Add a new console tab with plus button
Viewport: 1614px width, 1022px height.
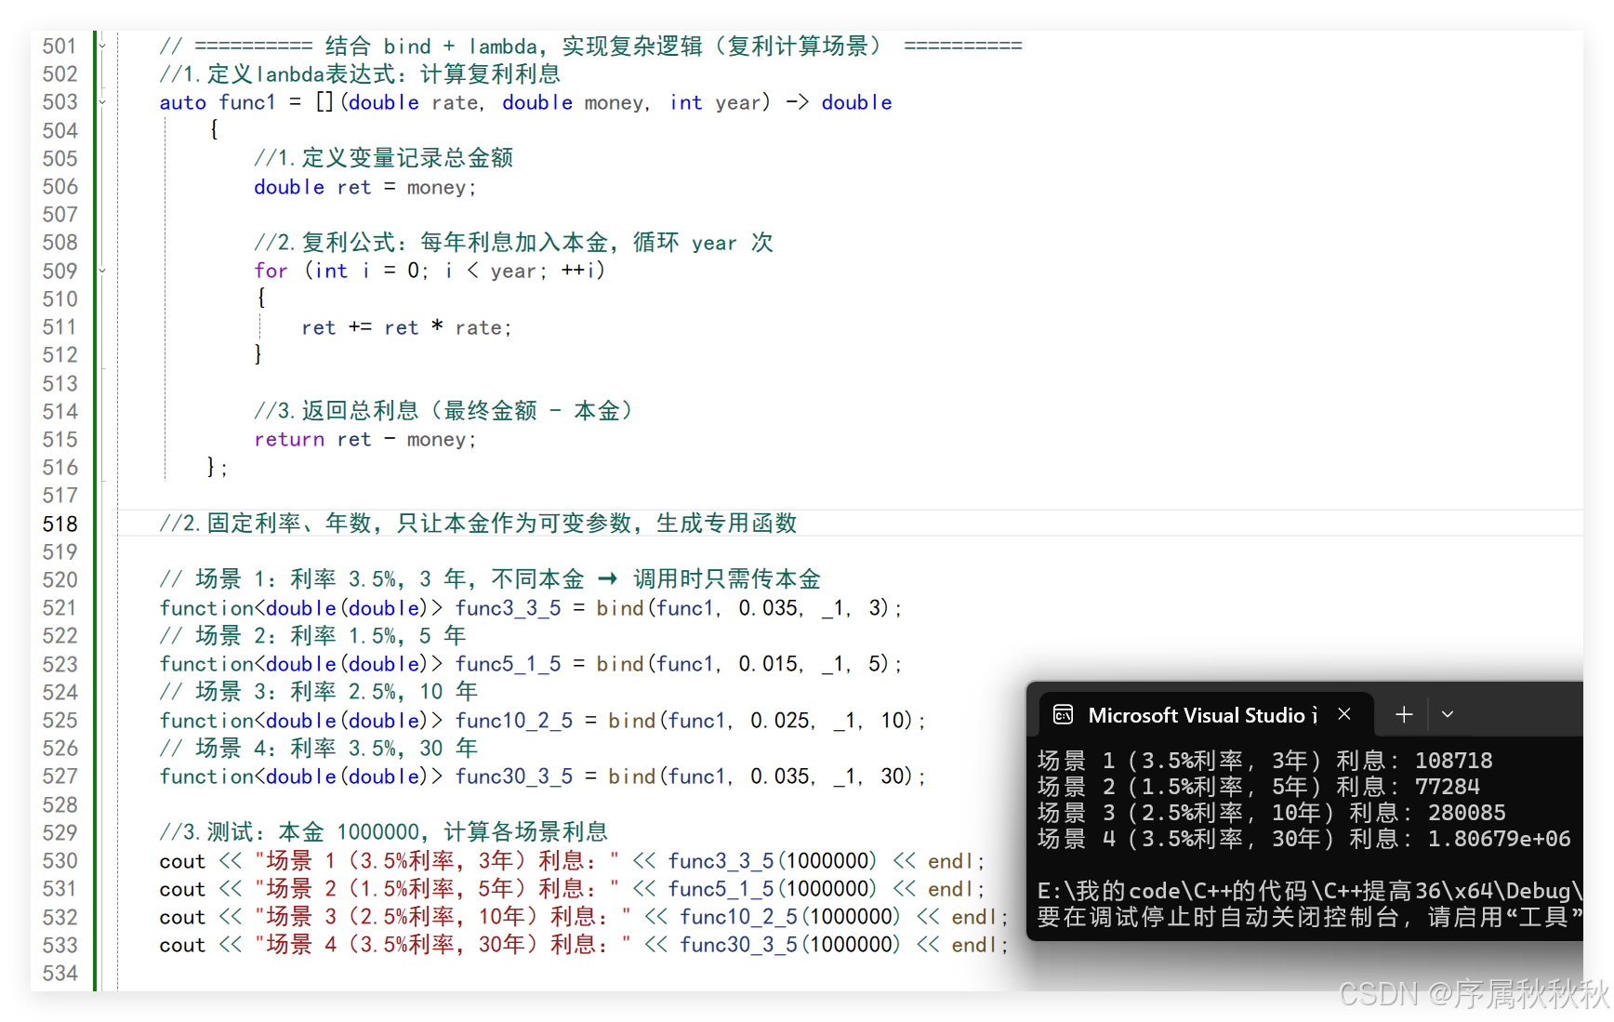[x=1404, y=714]
